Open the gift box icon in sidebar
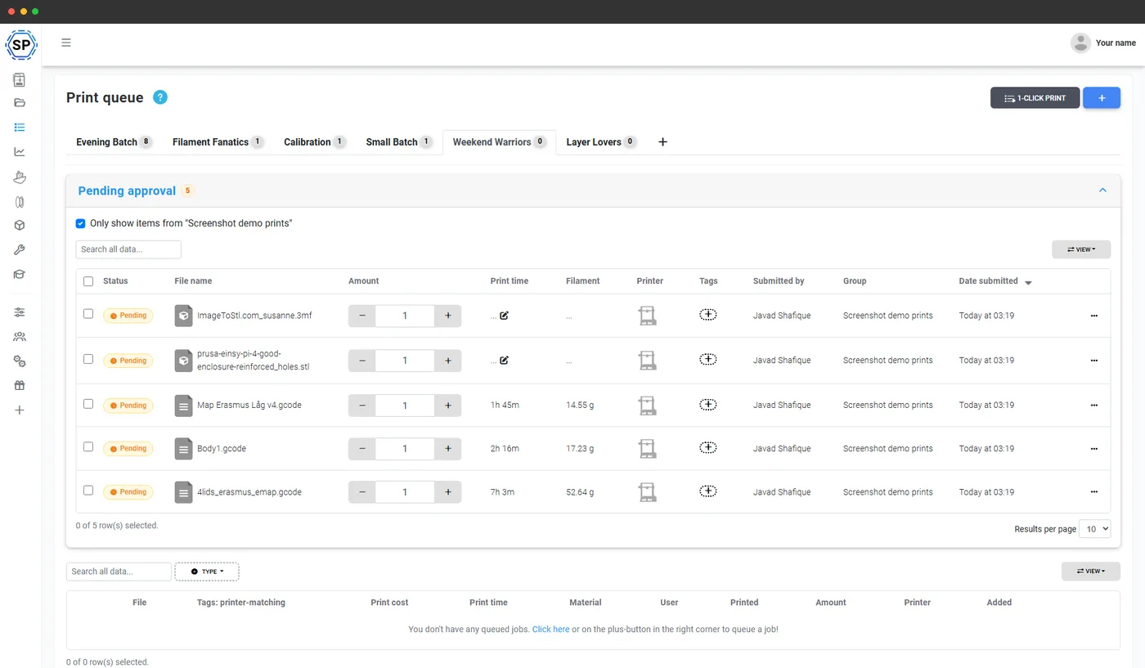Viewport: 1145px width, 668px height. 20,385
